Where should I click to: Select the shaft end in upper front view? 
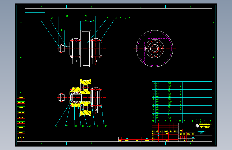pyautogui.click(x=62, y=48)
